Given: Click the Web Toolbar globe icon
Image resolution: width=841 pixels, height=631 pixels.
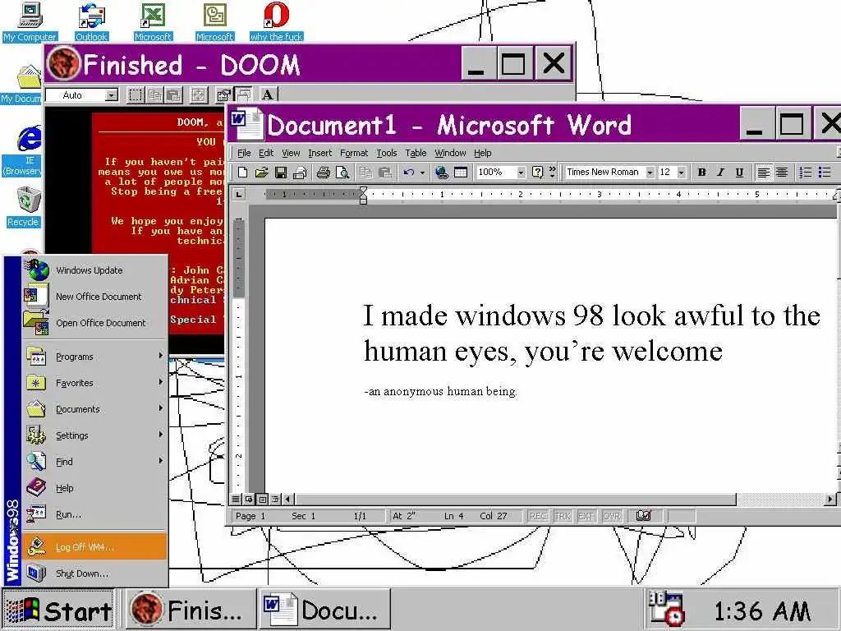Looking at the screenshot, I should pyautogui.click(x=441, y=173).
